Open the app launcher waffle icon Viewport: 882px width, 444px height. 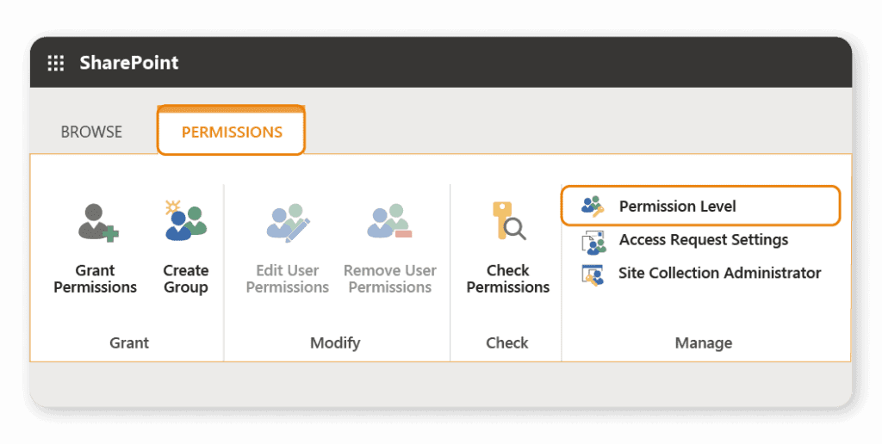click(56, 63)
